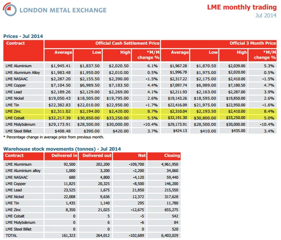Viewport: 281px width, 240px height.
Task: Click Nickel 3 month high $19,850.00
Action: click(x=235, y=98)
